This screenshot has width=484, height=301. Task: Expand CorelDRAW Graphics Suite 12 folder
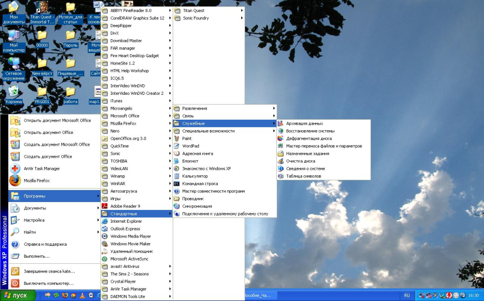[137, 18]
